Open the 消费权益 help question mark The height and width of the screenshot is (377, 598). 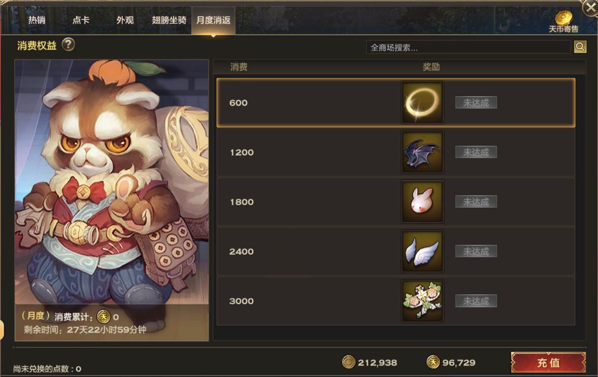point(68,44)
